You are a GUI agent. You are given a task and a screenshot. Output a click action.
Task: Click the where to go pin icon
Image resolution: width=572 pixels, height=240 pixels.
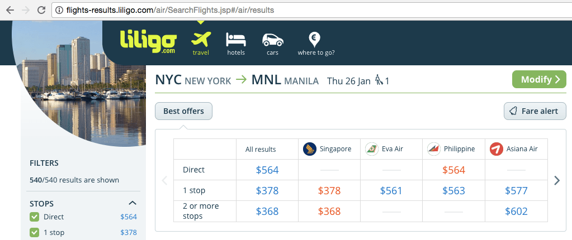(x=314, y=39)
